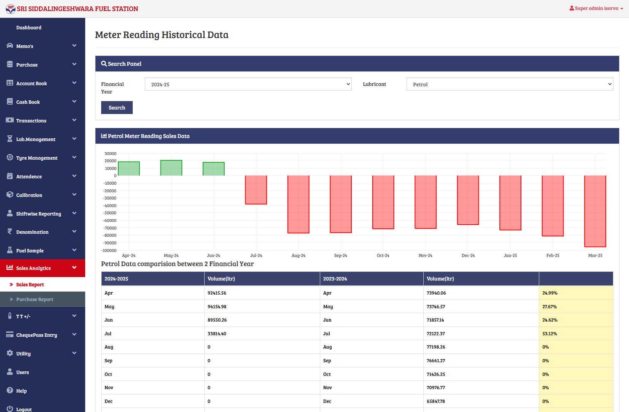This screenshot has width=629, height=412.
Task: Expand the Cash Book menu chevron
Action: [74, 101]
